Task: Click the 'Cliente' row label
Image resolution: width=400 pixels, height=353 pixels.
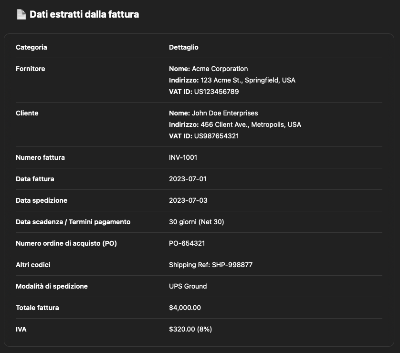Action: [x=27, y=113]
